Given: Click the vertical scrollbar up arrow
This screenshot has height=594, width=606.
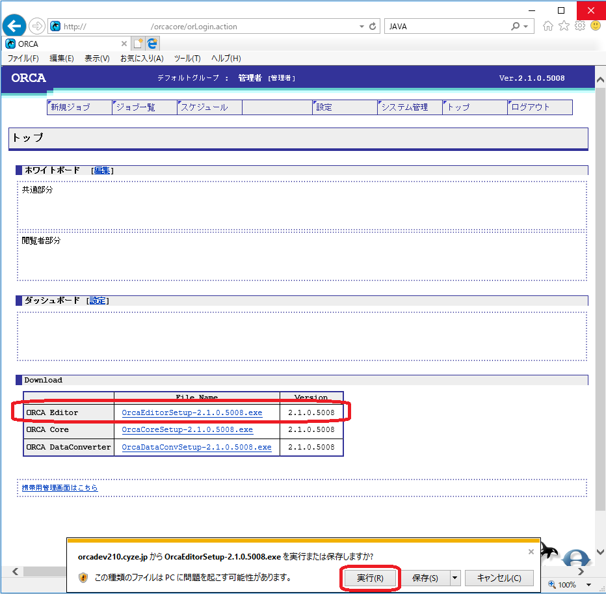Looking at the screenshot, I should point(600,79).
